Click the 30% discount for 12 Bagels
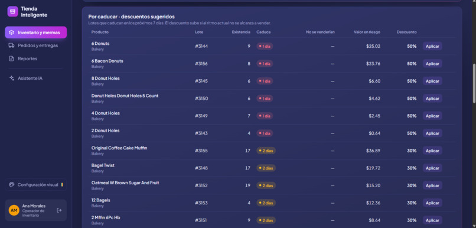Image resolution: width=476 pixels, height=228 pixels. 412,203
